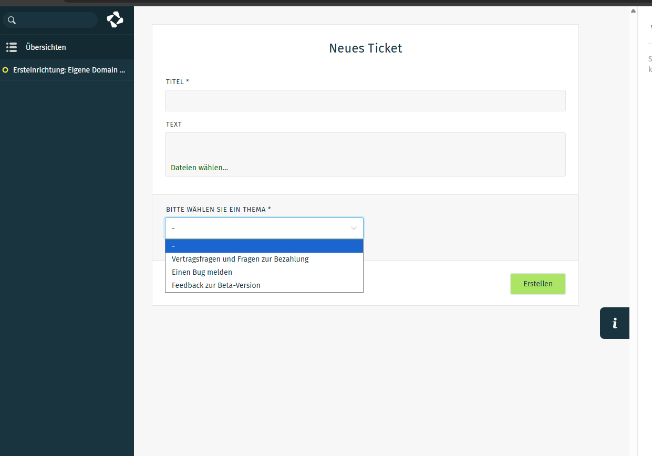Click the yellow status circle beside Ersteinrichtung
Screen dimensions: 652x456
click(x=5, y=70)
